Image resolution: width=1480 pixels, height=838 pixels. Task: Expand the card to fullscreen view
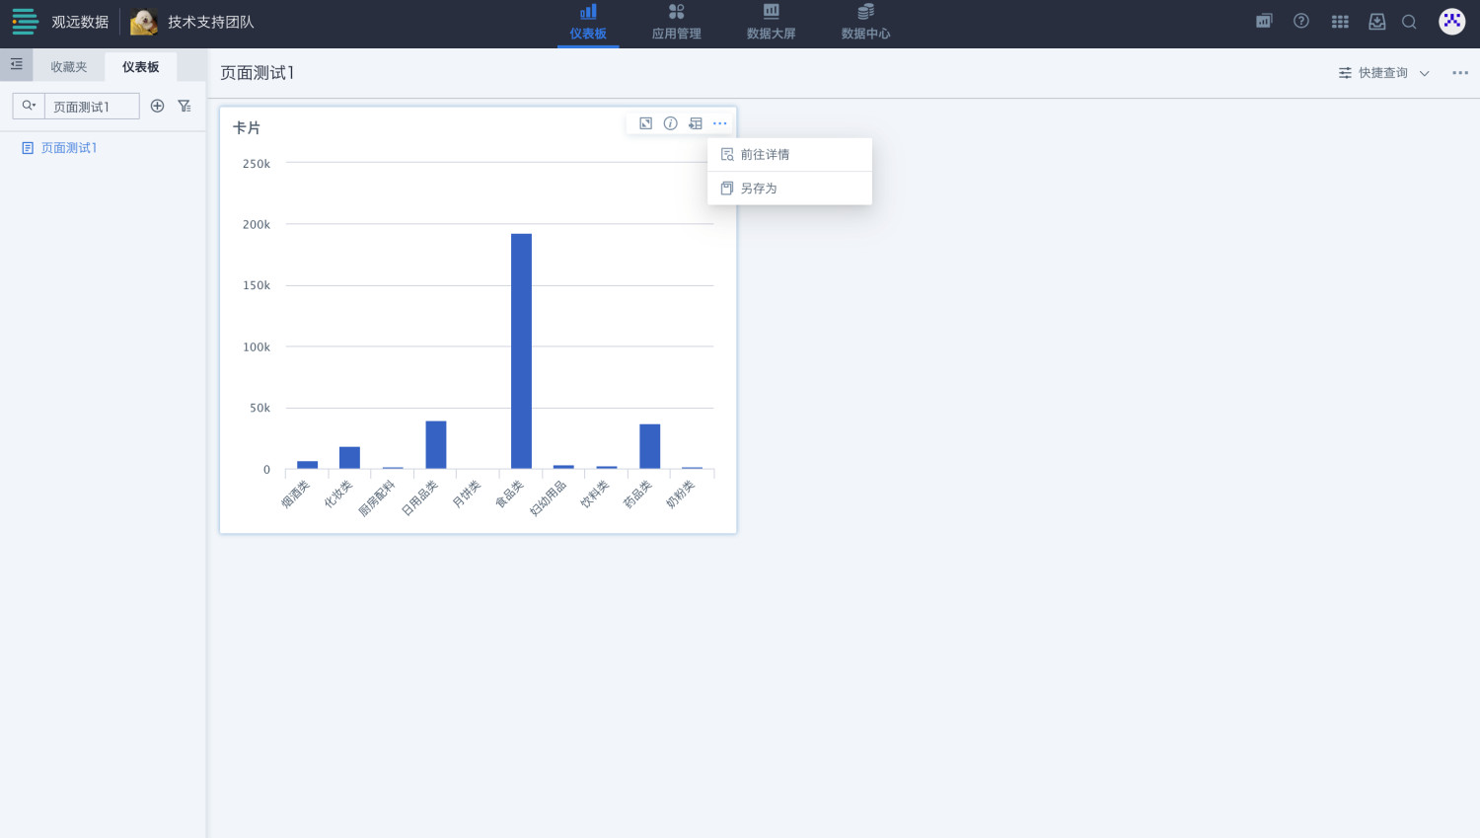[645, 123]
